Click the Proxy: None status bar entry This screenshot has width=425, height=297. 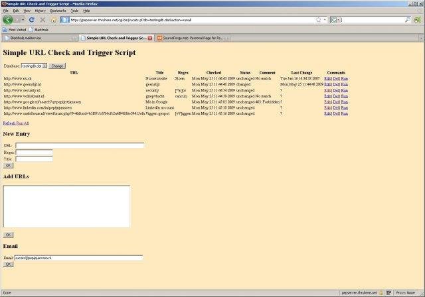[x=406, y=292]
